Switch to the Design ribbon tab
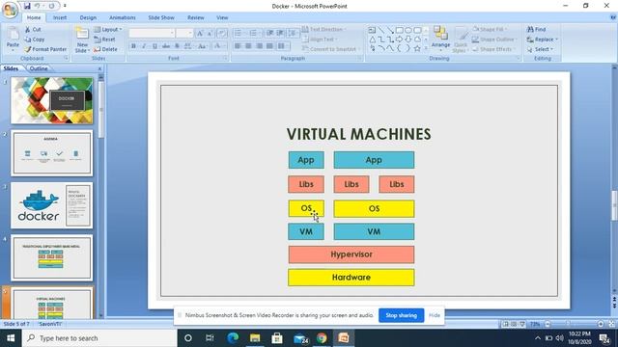The height and width of the screenshot is (347, 618). click(88, 17)
